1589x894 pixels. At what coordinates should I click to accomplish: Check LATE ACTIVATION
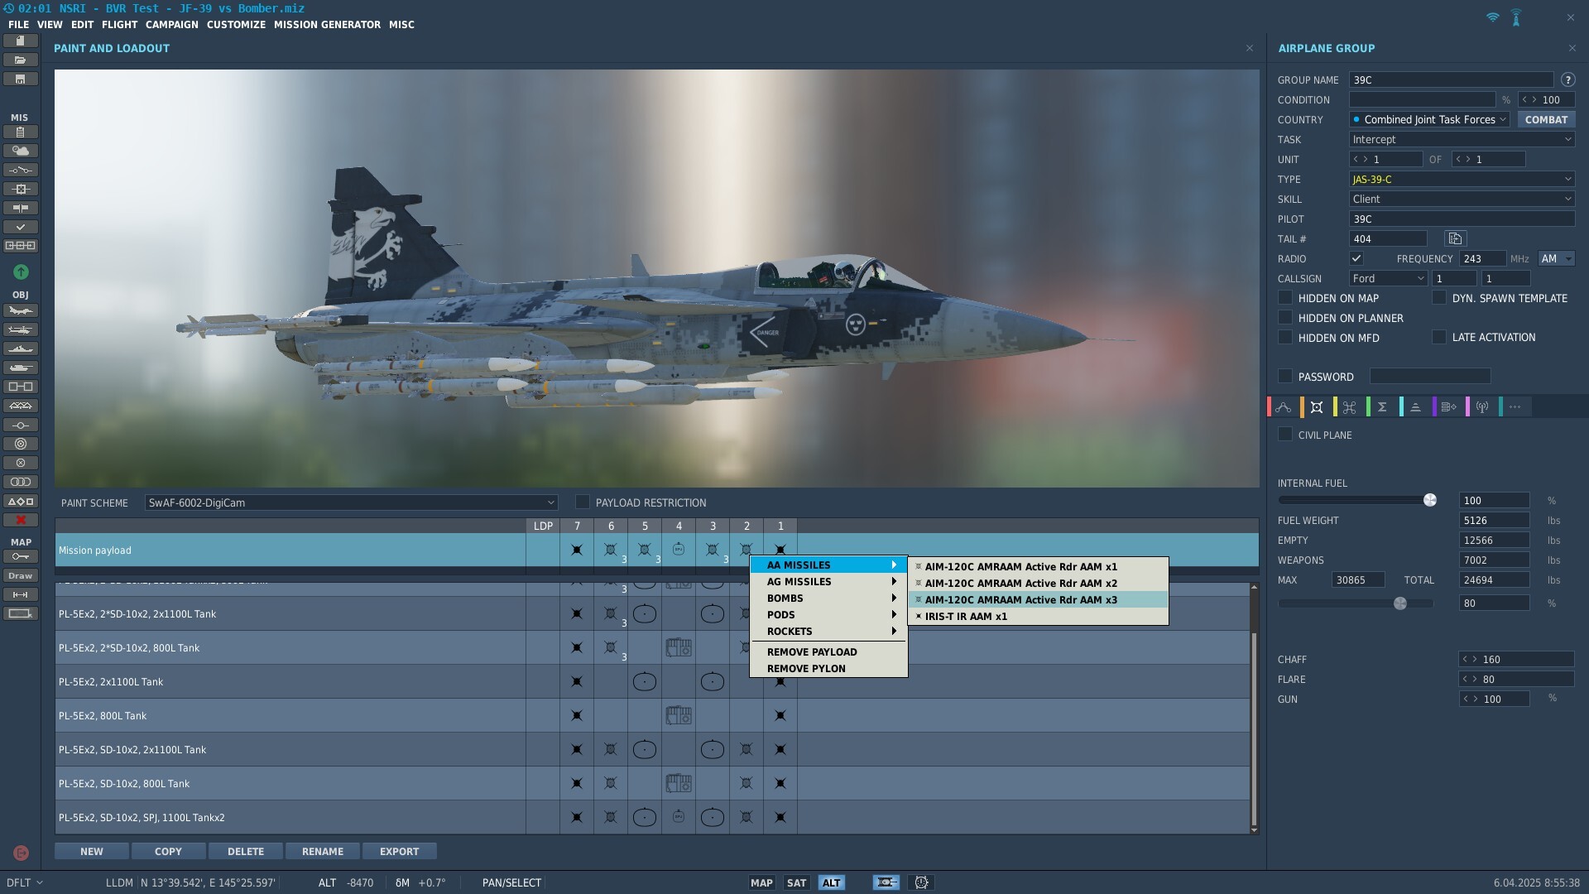(1439, 337)
